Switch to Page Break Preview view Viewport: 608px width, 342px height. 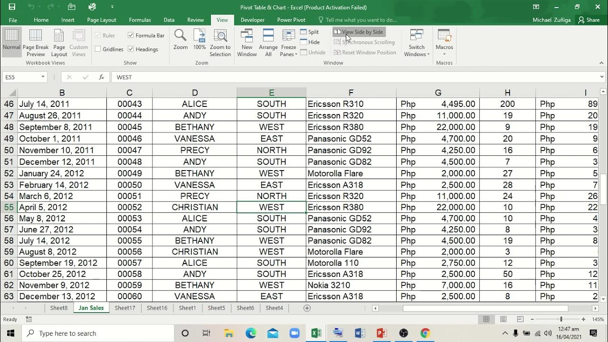click(36, 43)
